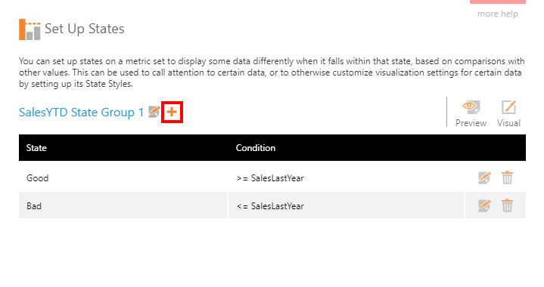The image size is (544, 287).
Task: Open the more help link
Action: [x=498, y=14]
